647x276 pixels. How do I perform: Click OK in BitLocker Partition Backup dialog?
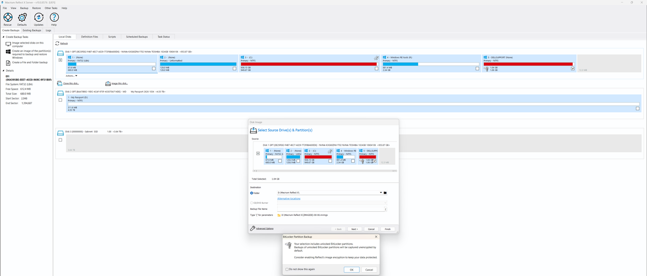pos(351,269)
